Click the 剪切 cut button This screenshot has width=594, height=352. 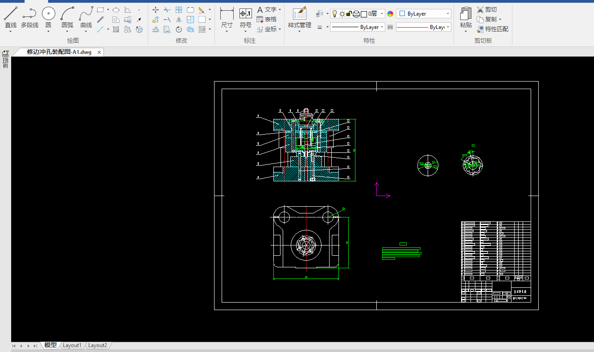point(487,9)
